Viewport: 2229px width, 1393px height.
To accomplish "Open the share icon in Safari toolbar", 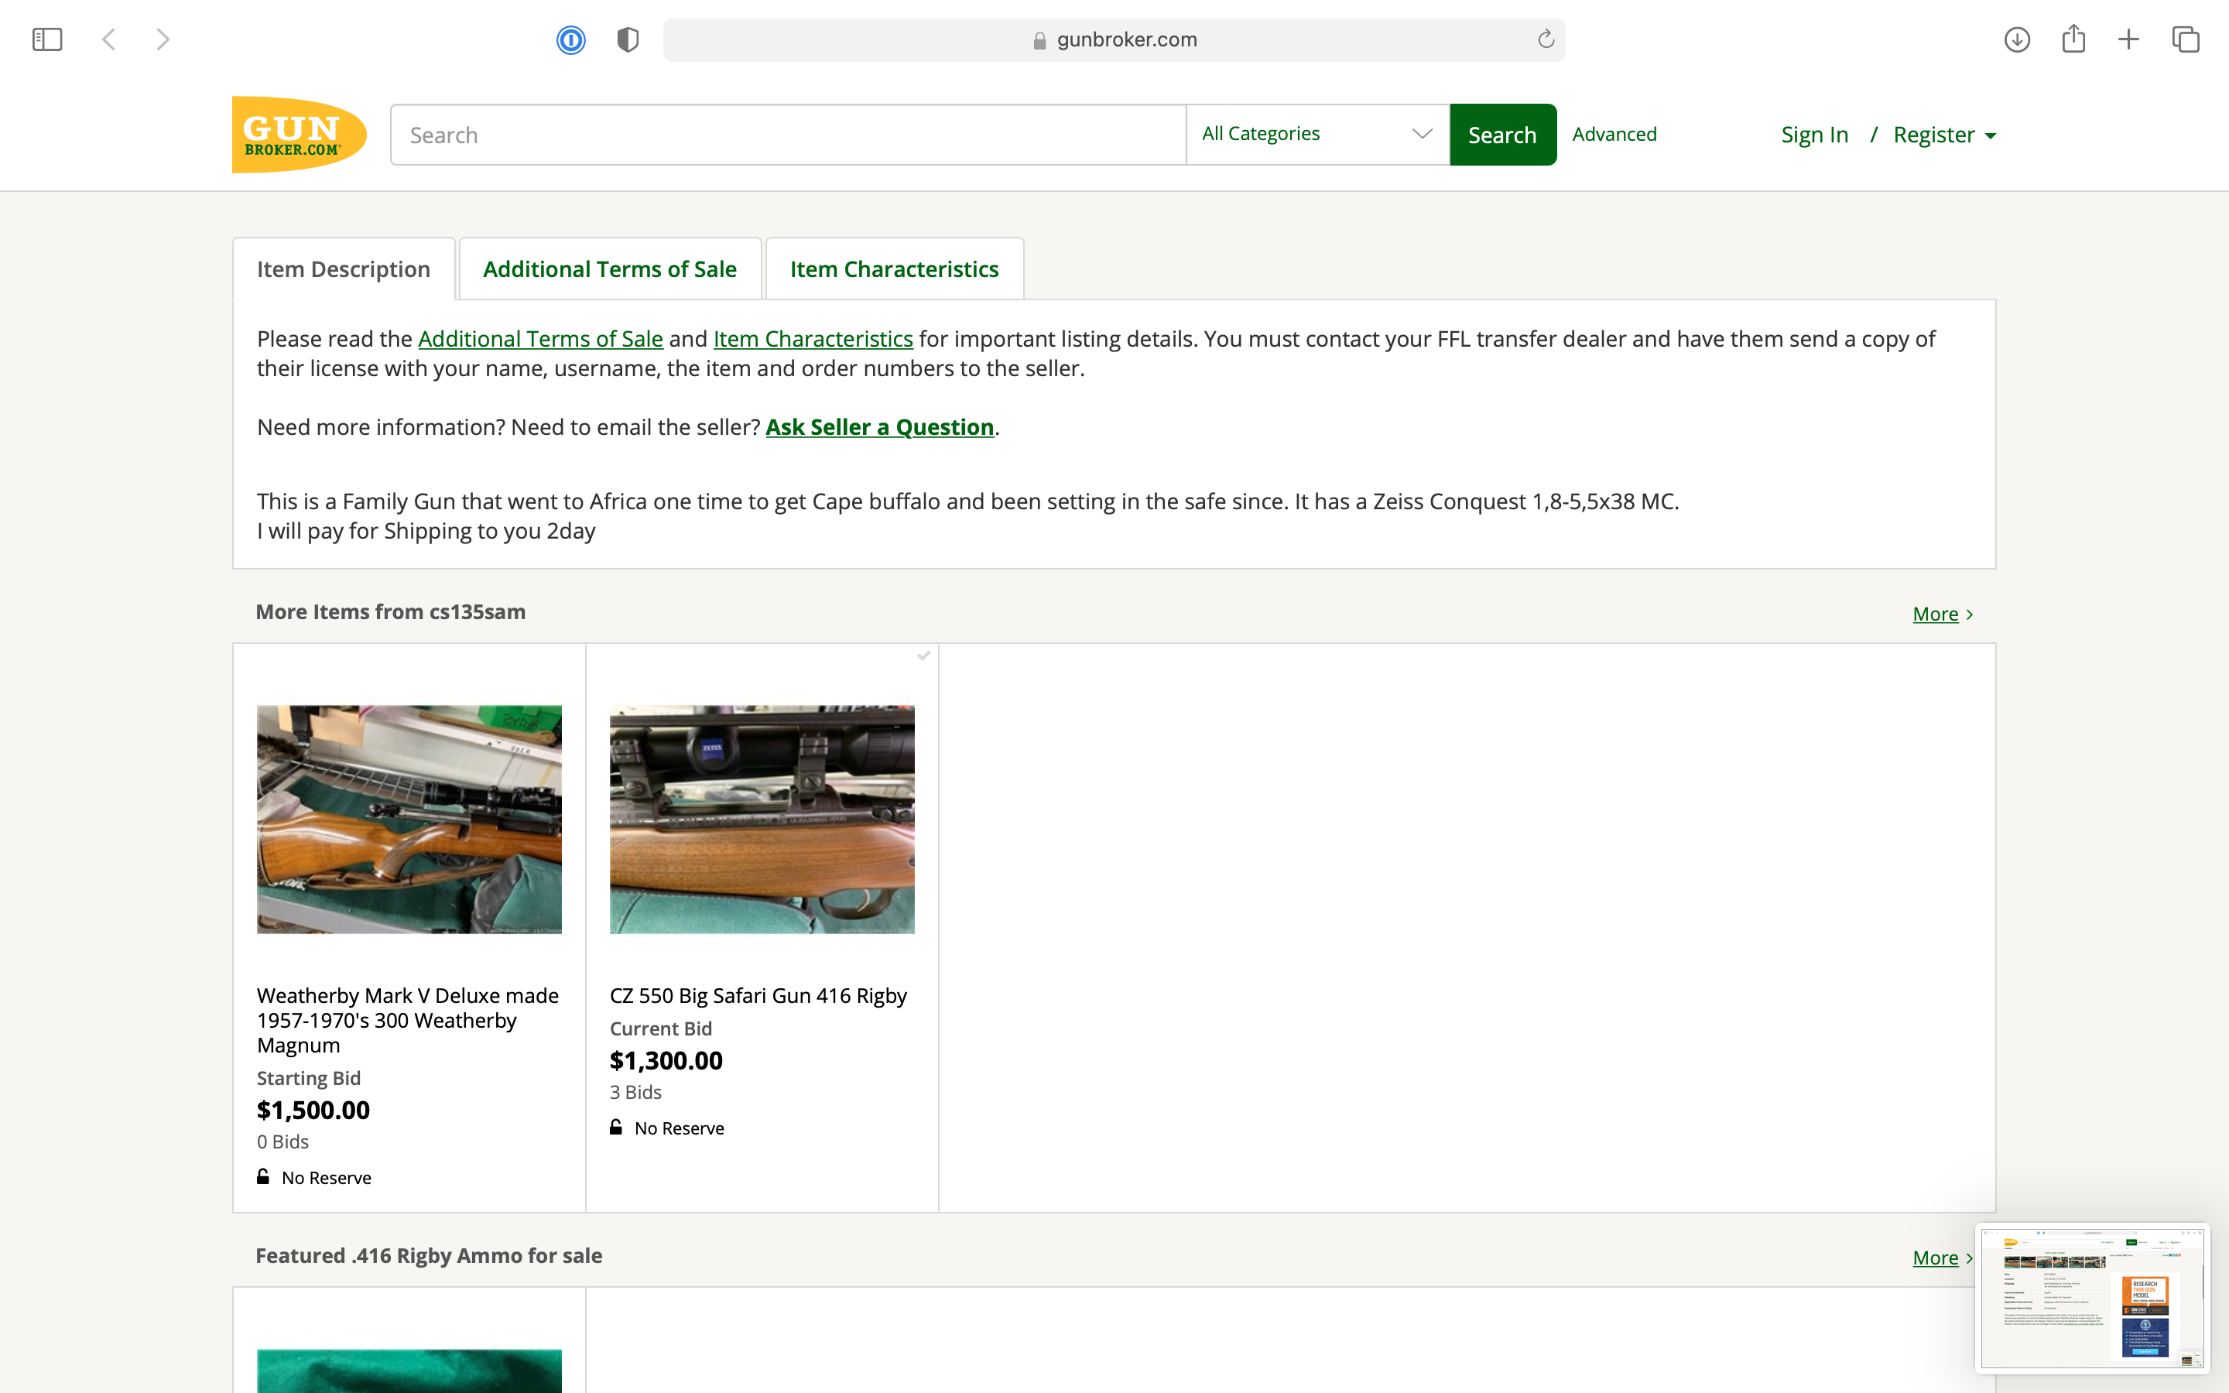I will coord(2073,39).
